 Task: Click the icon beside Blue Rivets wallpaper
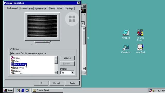pos(12,68)
